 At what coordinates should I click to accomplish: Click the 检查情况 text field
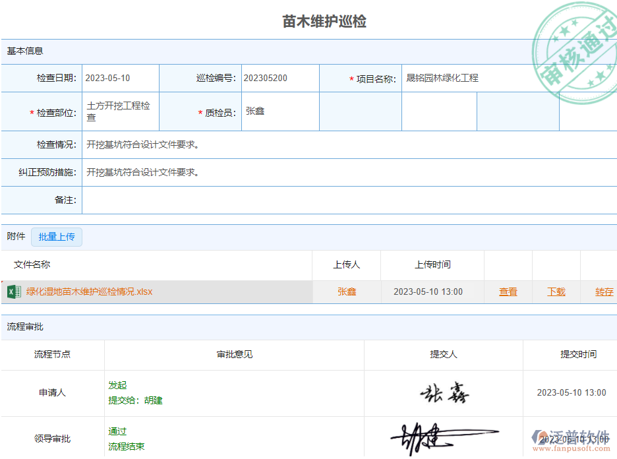[x=348, y=145]
